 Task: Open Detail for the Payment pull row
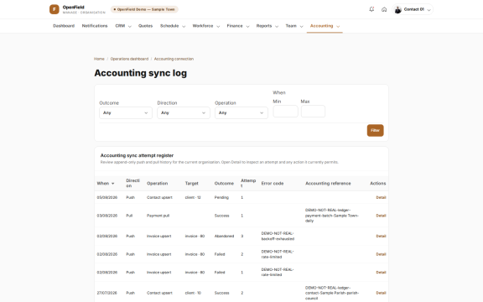click(x=381, y=216)
